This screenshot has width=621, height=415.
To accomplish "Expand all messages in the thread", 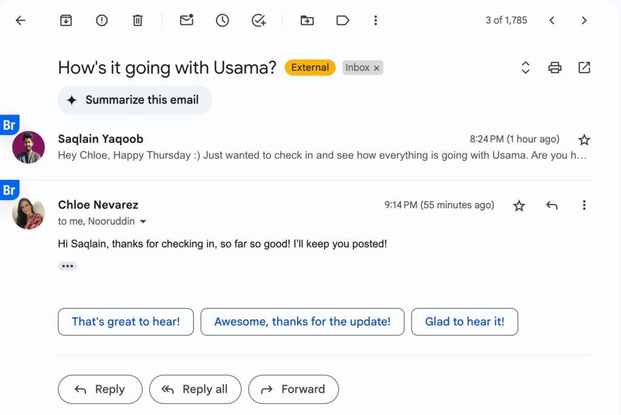I will (x=526, y=68).
